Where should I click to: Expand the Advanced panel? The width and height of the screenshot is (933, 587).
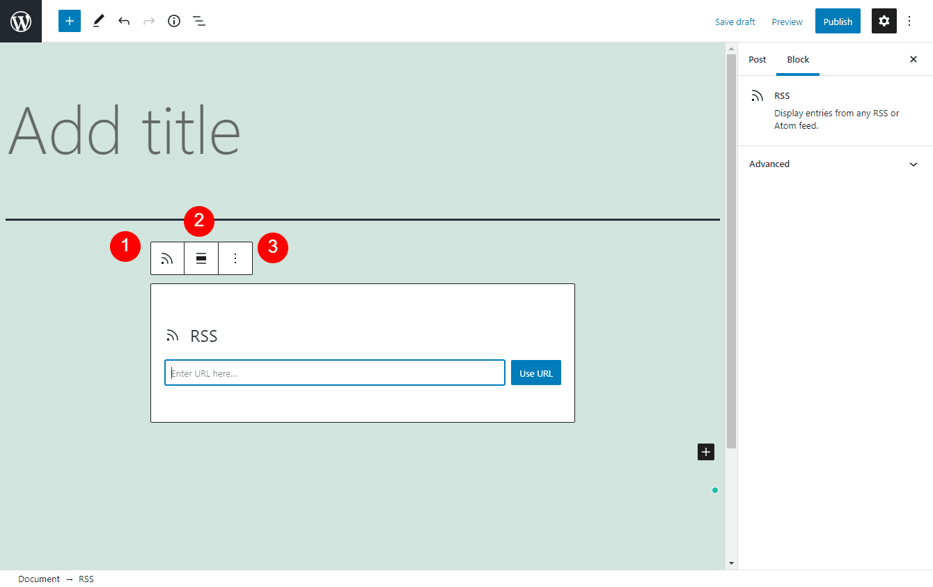834,164
